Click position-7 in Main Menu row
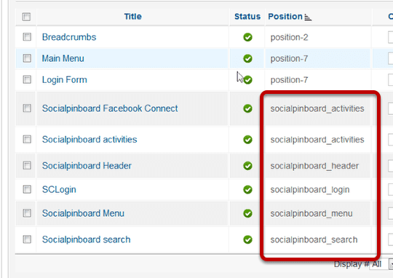The width and height of the screenshot is (393, 278). tap(289, 59)
